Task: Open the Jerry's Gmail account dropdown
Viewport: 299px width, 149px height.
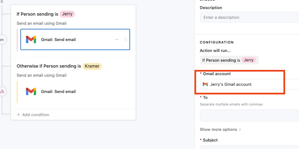Action: (x=249, y=84)
